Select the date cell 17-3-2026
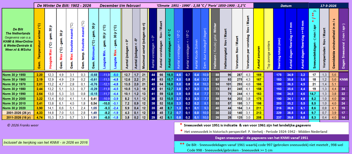Image resolution: width=352 pixels, height=154 pixels. click(328, 5)
